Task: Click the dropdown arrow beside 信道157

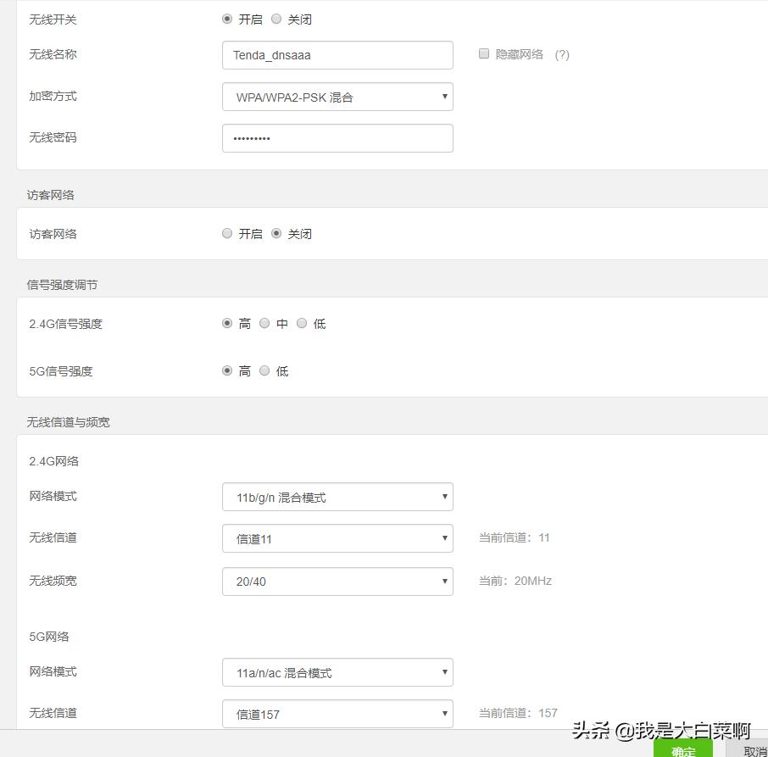Action: coord(444,714)
